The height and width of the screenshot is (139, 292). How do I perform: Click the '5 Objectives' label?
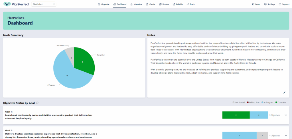click(275, 115)
